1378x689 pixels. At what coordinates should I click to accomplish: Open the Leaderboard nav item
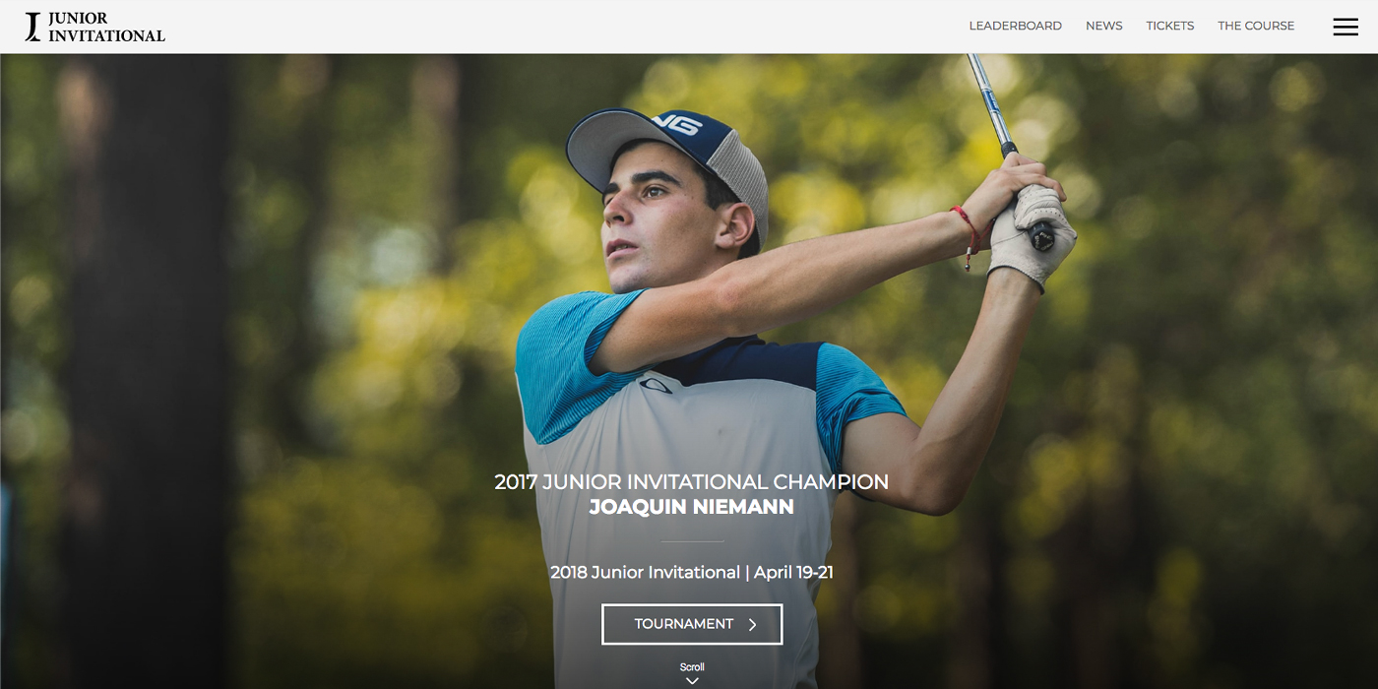(x=1015, y=27)
